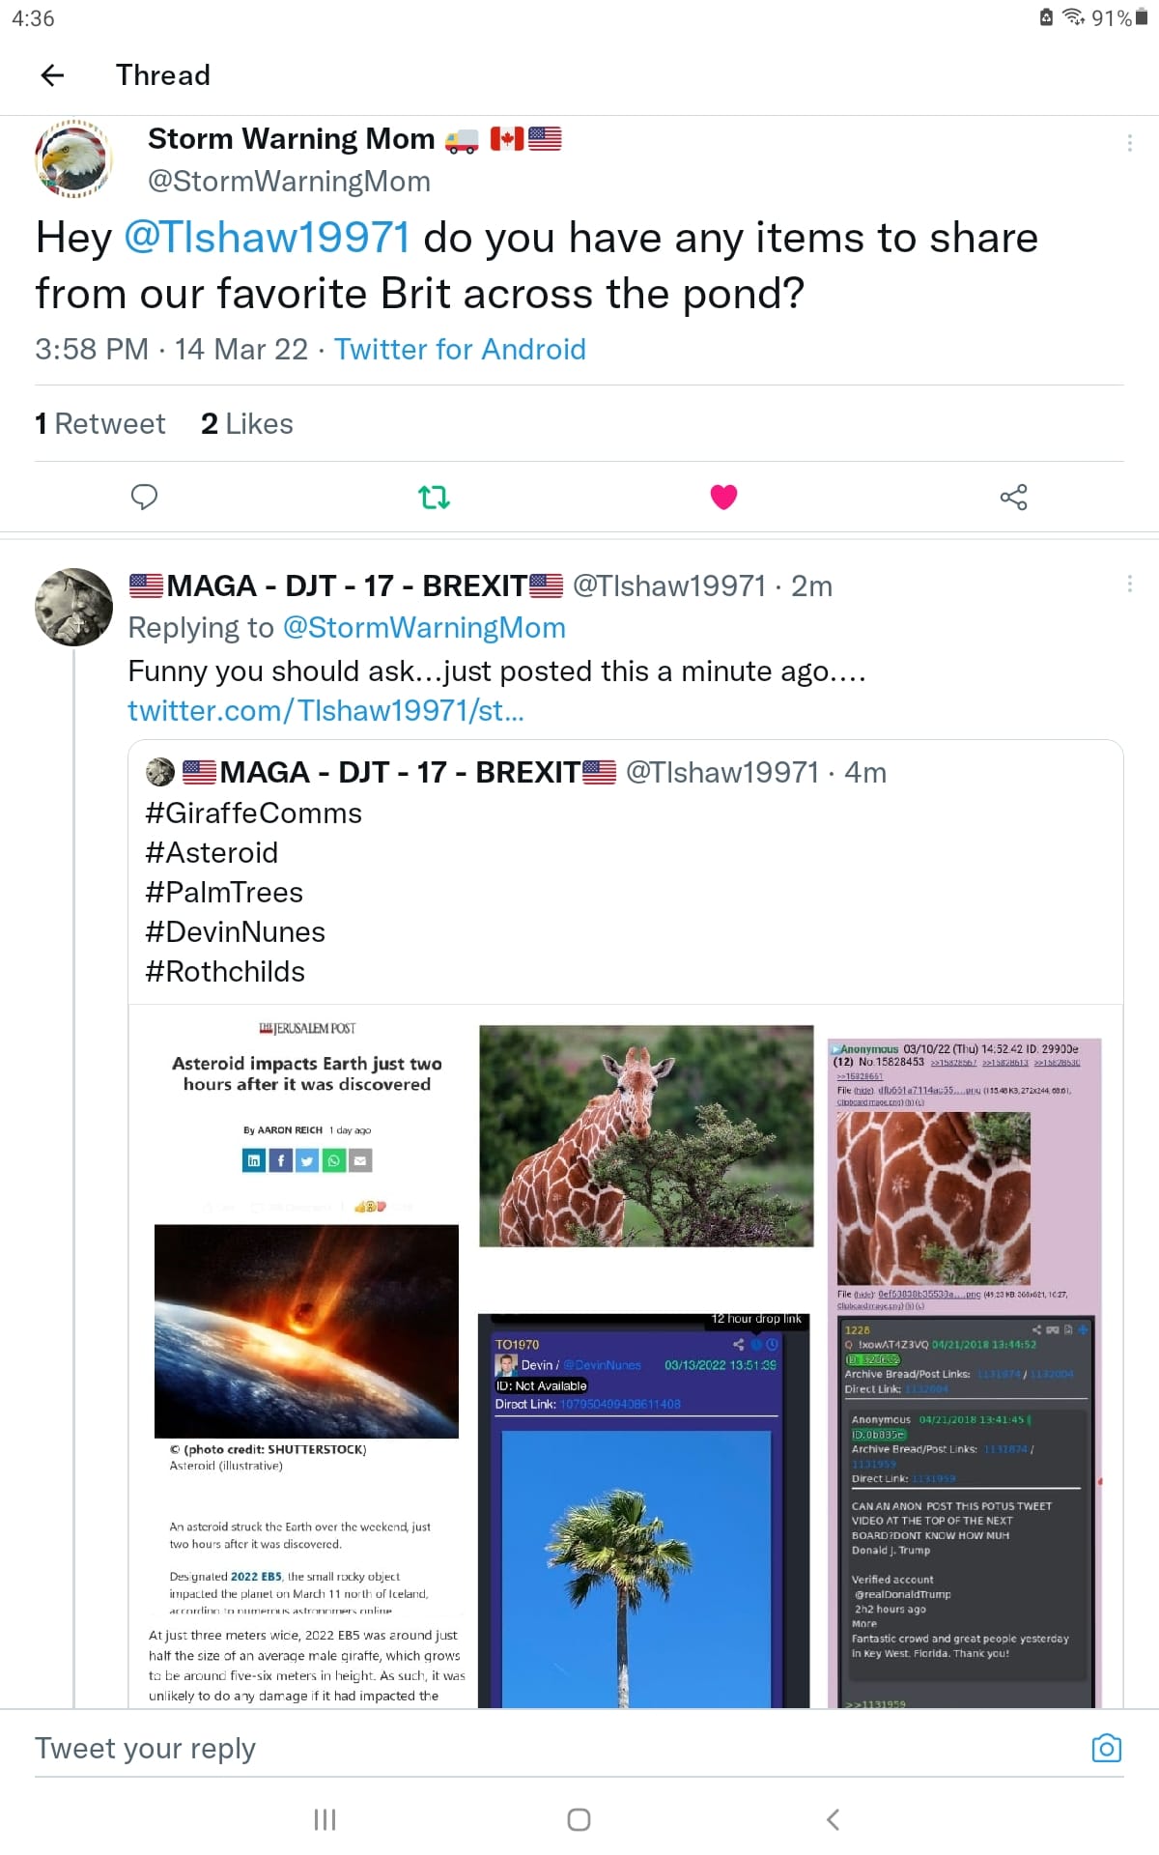Image resolution: width=1159 pixels, height=1855 pixels.
Task: Tap Android recent apps navigation button
Action: pos(325,1820)
